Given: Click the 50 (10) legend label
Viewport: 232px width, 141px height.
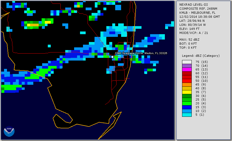Looking at the screenshot, I should pyautogui.click(x=202, y=81).
